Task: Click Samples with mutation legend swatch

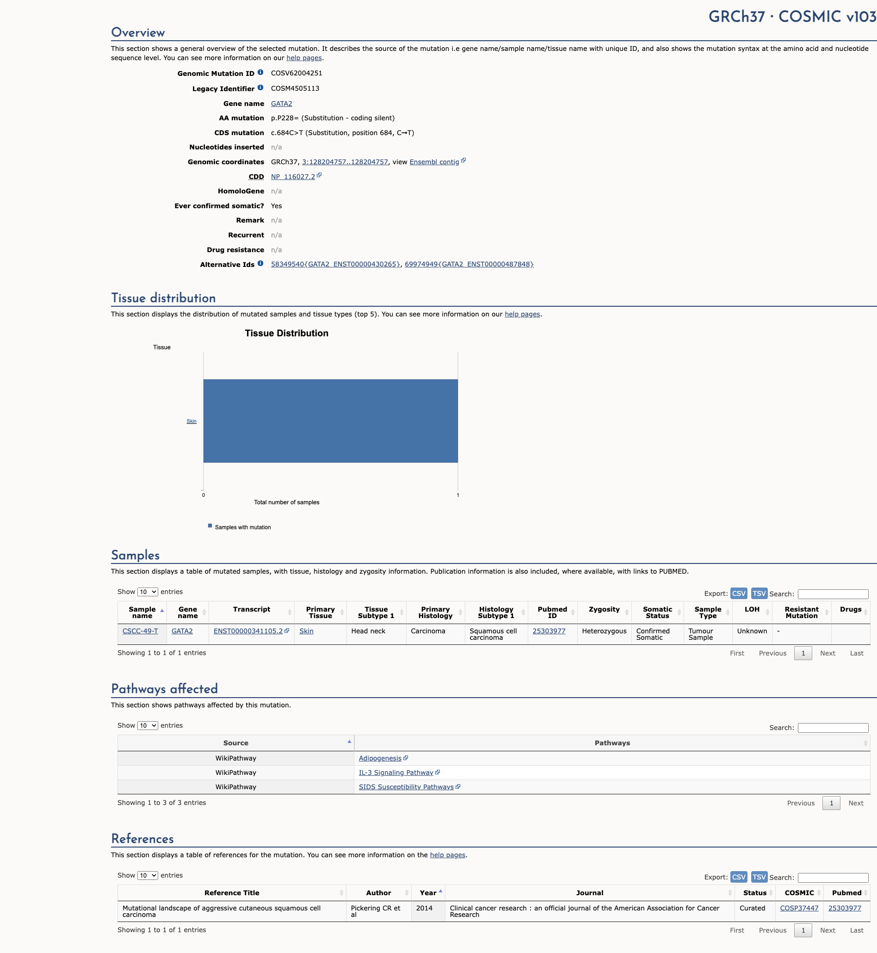Action: (x=210, y=526)
